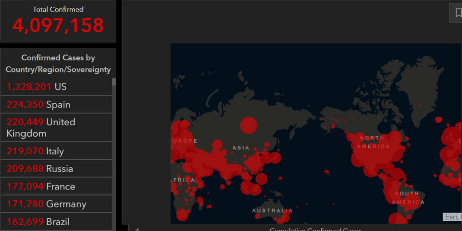Click the Esri attribution on the map
The width and height of the screenshot is (462, 231).
pyautogui.click(x=452, y=217)
